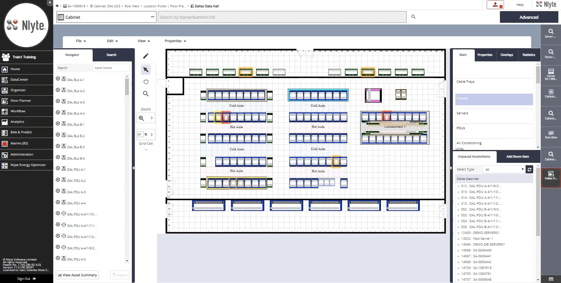Open Alarms (85) in sidebar
This screenshot has height=283, width=561.
(27, 143)
